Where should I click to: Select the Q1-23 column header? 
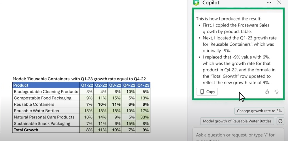pos(143,85)
